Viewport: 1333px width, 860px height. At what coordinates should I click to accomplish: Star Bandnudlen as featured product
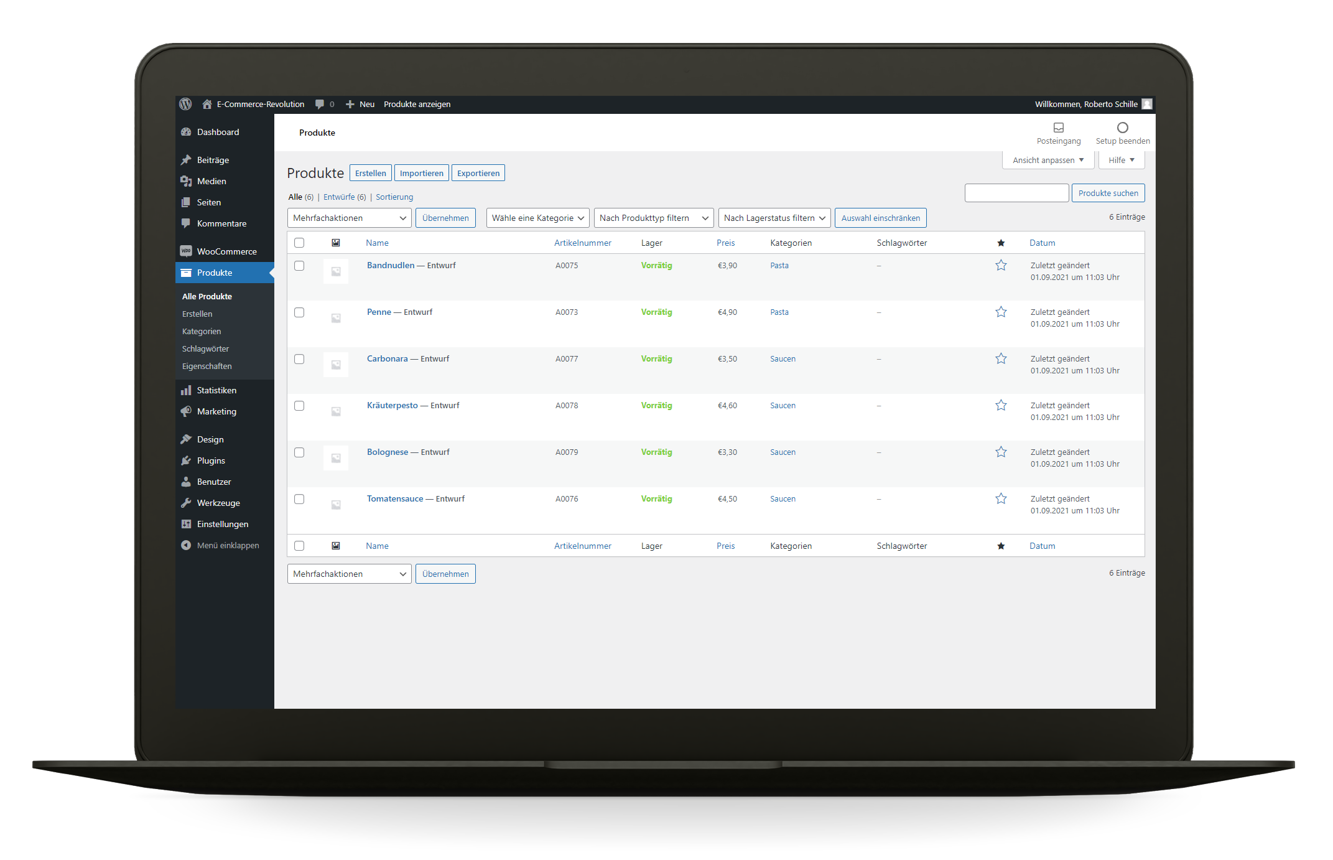click(x=1000, y=266)
